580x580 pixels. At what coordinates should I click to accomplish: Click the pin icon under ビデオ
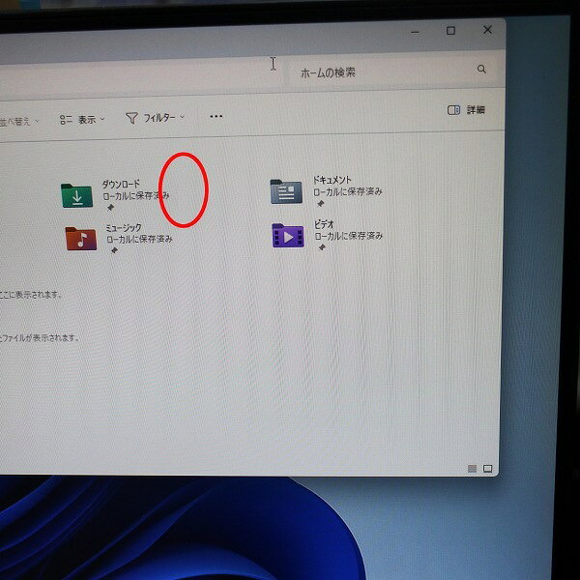[321, 247]
